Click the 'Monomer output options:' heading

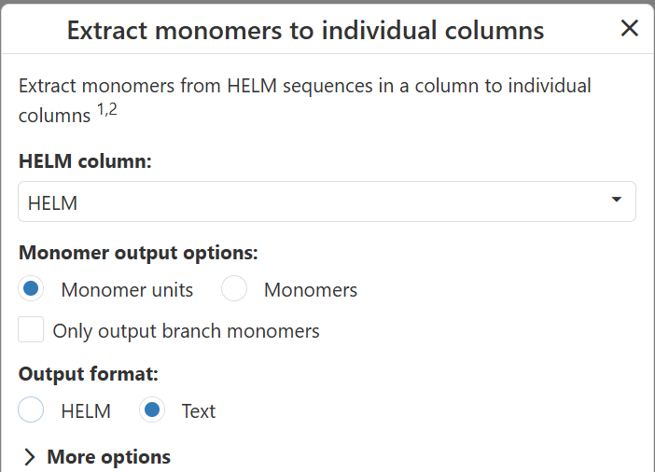pos(138,253)
